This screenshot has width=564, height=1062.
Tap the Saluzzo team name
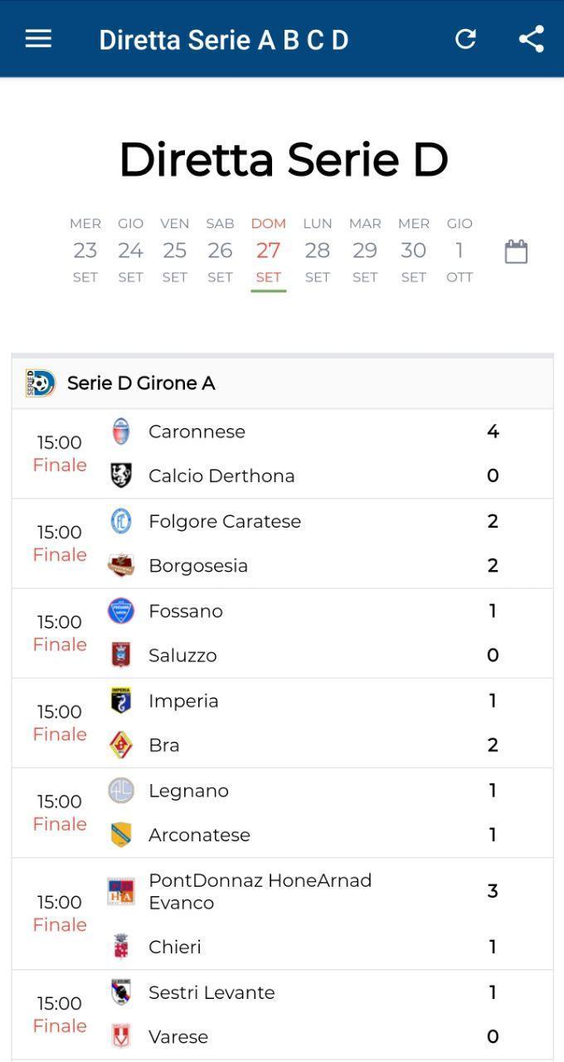pyautogui.click(x=182, y=655)
